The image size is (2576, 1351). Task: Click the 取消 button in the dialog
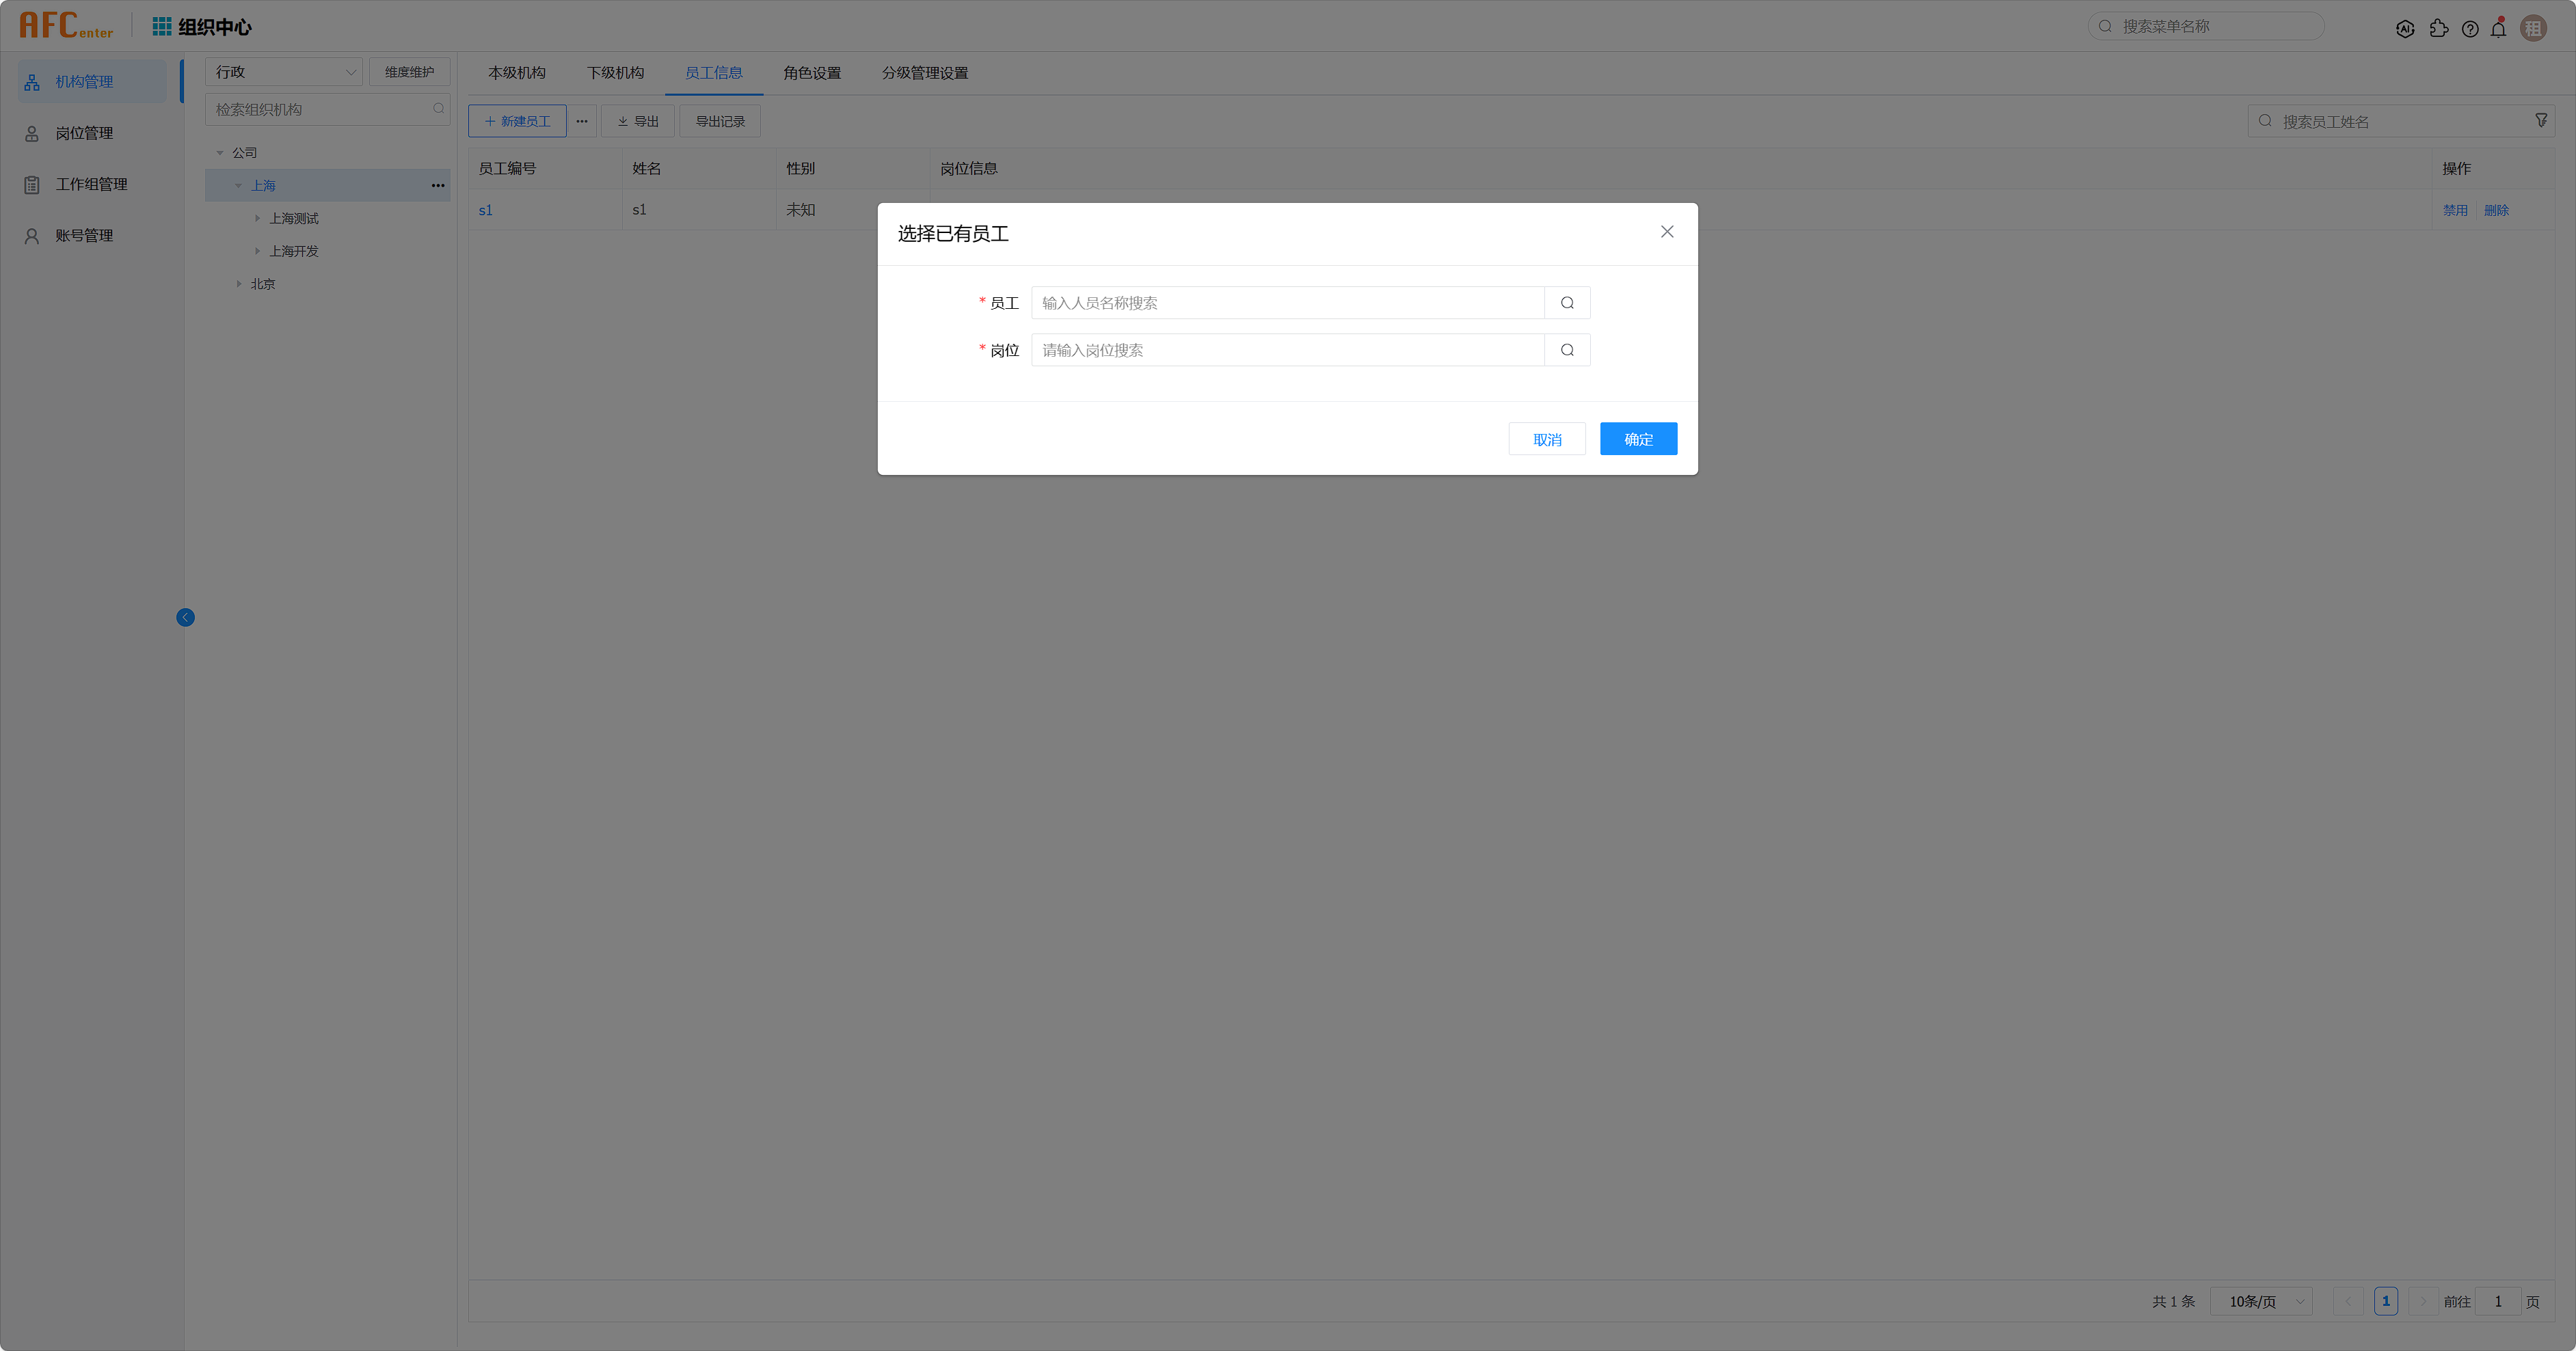pos(1546,439)
